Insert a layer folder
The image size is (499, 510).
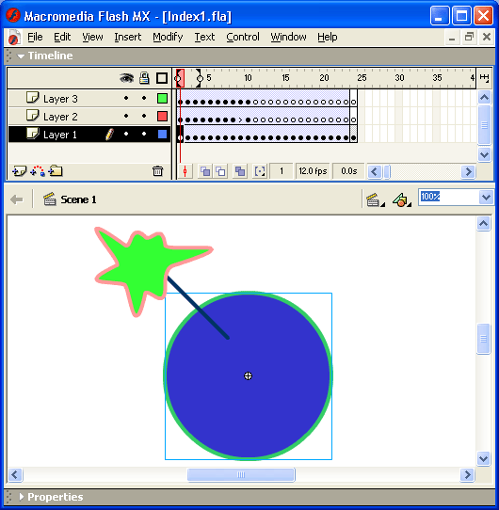56,170
